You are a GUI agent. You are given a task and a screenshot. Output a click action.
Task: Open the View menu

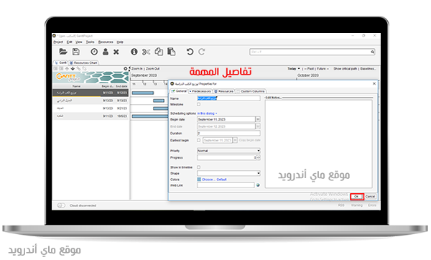[x=79, y=42]
